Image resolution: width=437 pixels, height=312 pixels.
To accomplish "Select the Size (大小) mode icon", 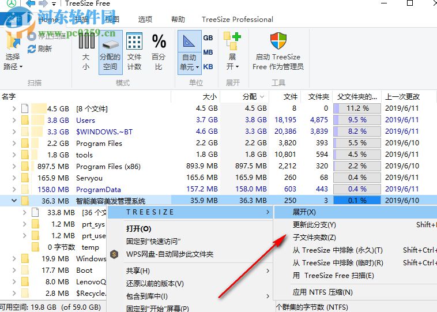I will pos(86,42).
